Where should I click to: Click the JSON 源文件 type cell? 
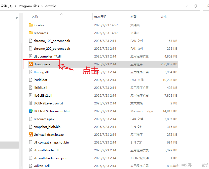coord(140,158)
